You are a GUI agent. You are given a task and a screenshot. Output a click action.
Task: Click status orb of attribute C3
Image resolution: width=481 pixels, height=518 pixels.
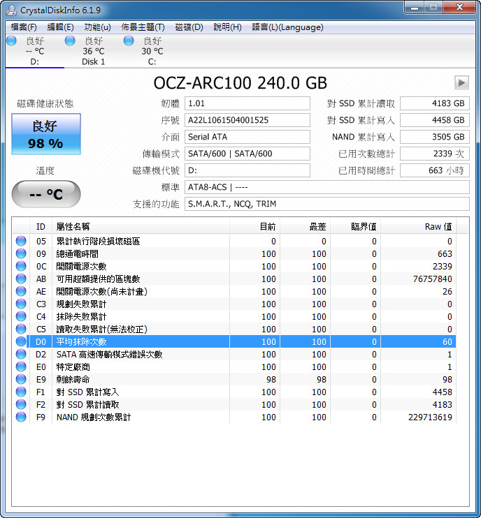(x=21, y=304)
